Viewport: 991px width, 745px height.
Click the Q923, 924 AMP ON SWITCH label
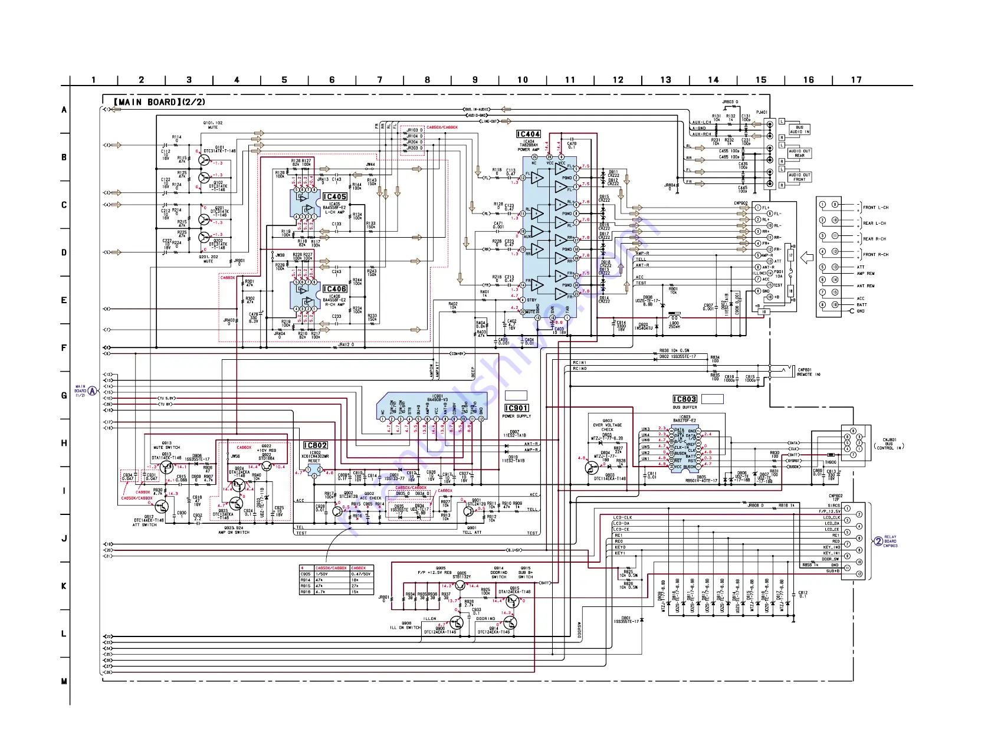[x=234, y=530]
